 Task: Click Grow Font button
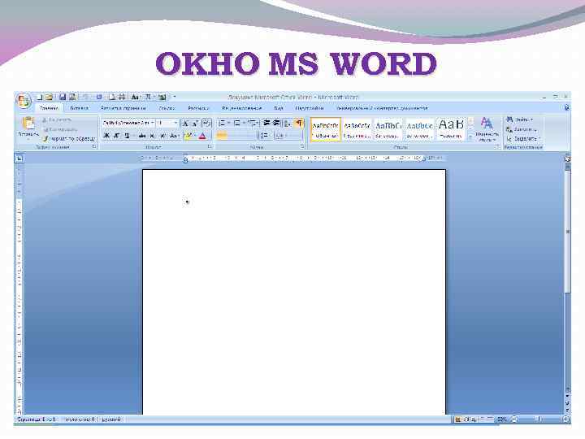[x=185, y=123]
